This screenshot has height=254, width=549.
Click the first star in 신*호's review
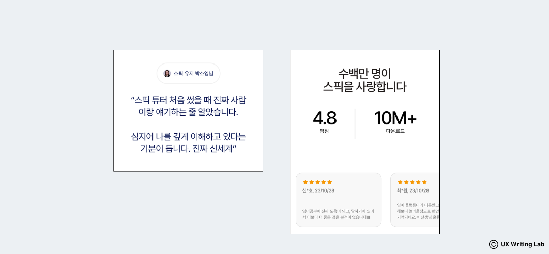point(306,182)
